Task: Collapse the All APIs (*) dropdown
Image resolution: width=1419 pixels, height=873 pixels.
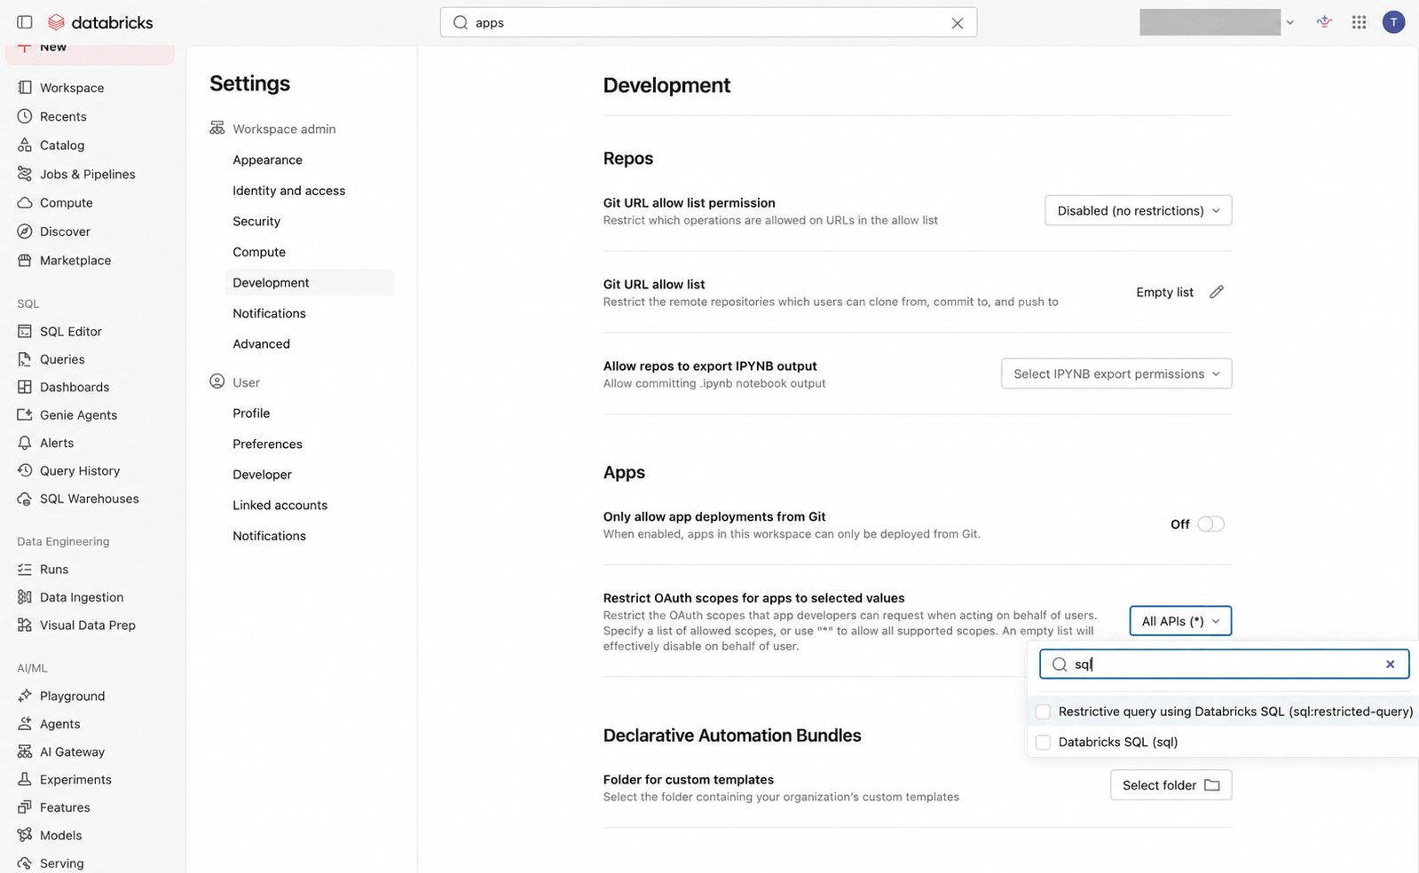Action: (1180, 621)
